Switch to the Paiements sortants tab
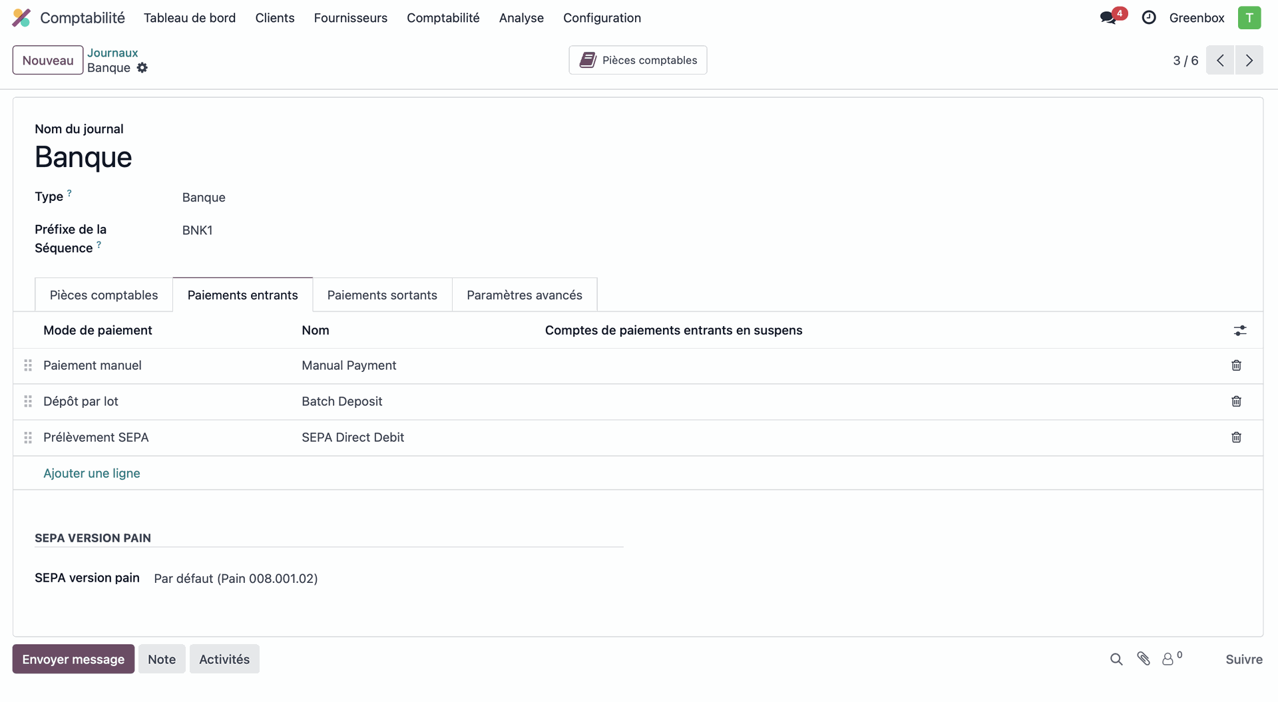Image resolution: width=1278 pixels, height=702 pixels. [382, 295]
